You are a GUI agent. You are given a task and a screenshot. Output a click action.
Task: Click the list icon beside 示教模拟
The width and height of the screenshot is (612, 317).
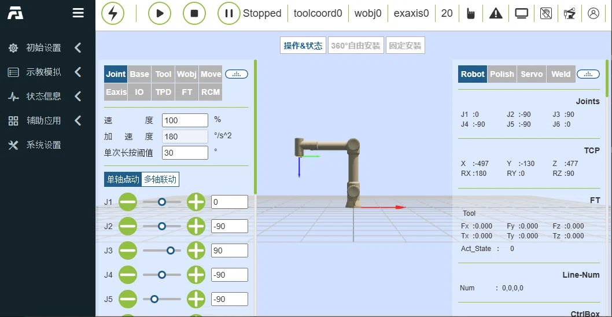coord(13,72)
